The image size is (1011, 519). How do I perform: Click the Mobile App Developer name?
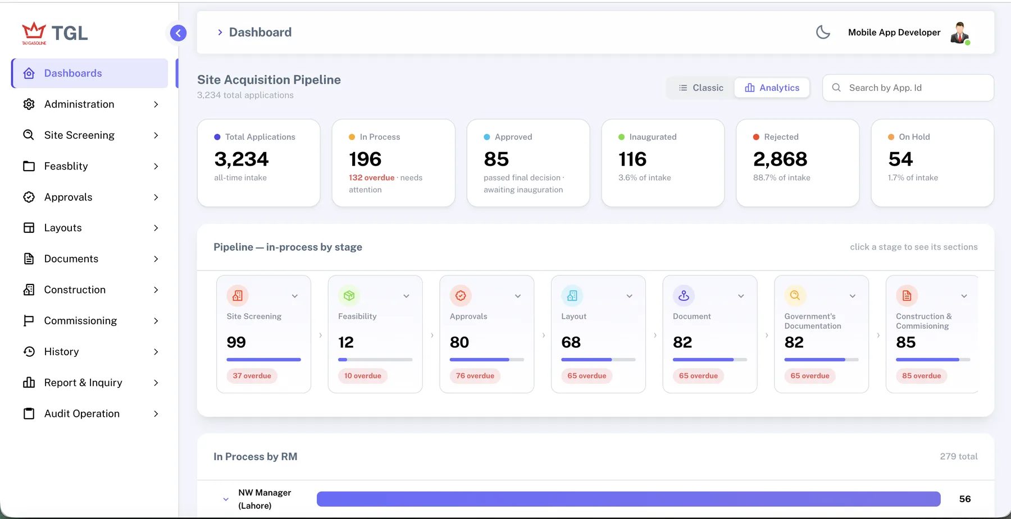(894, 33)
